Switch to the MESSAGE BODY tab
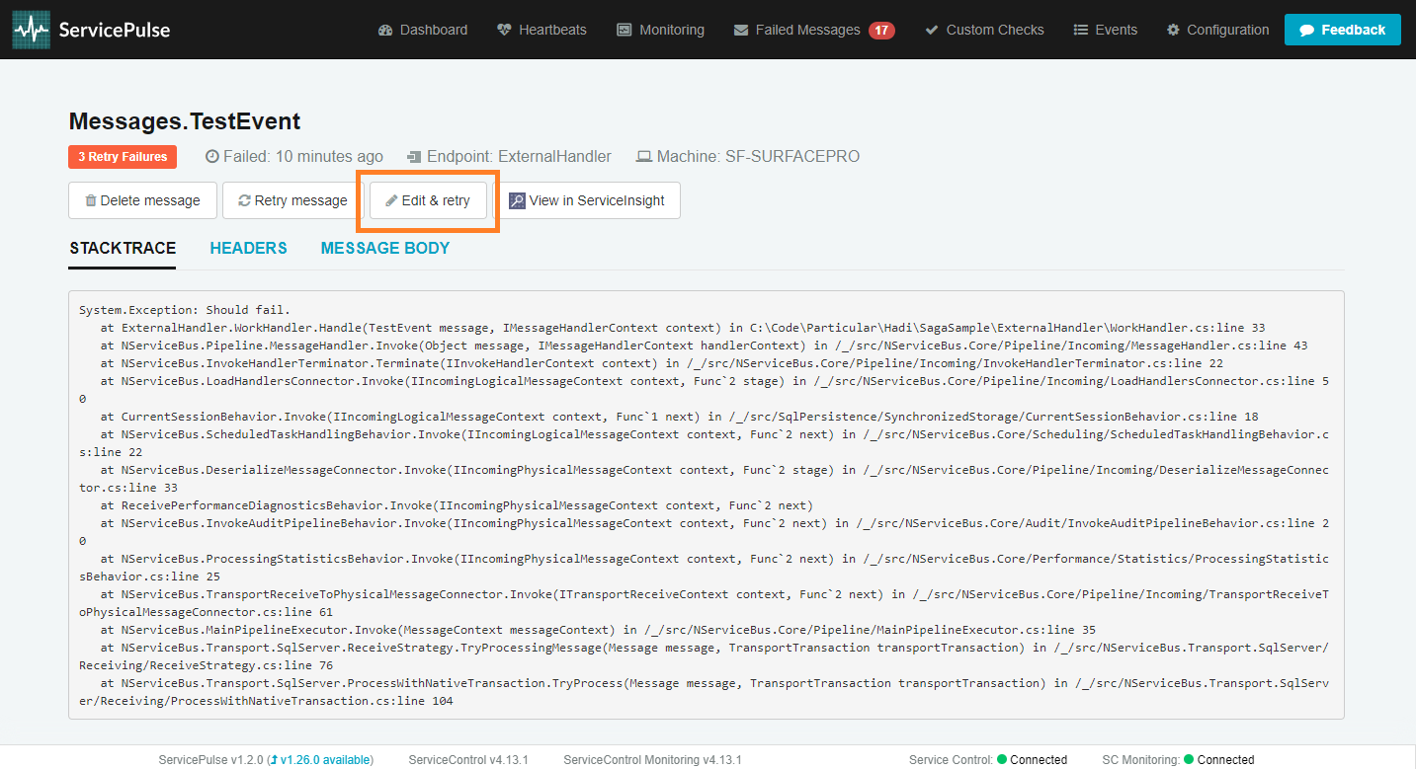Viewport: 1416px width, 769px height. coord(385,249)
